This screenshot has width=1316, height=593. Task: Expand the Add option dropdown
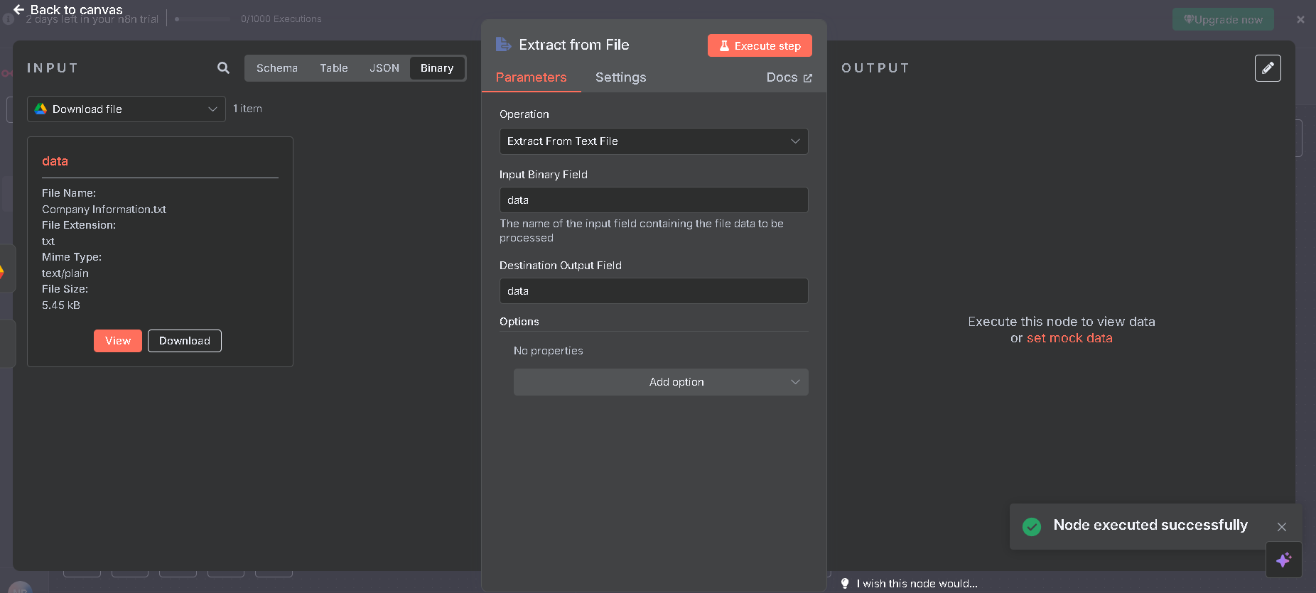660,382
